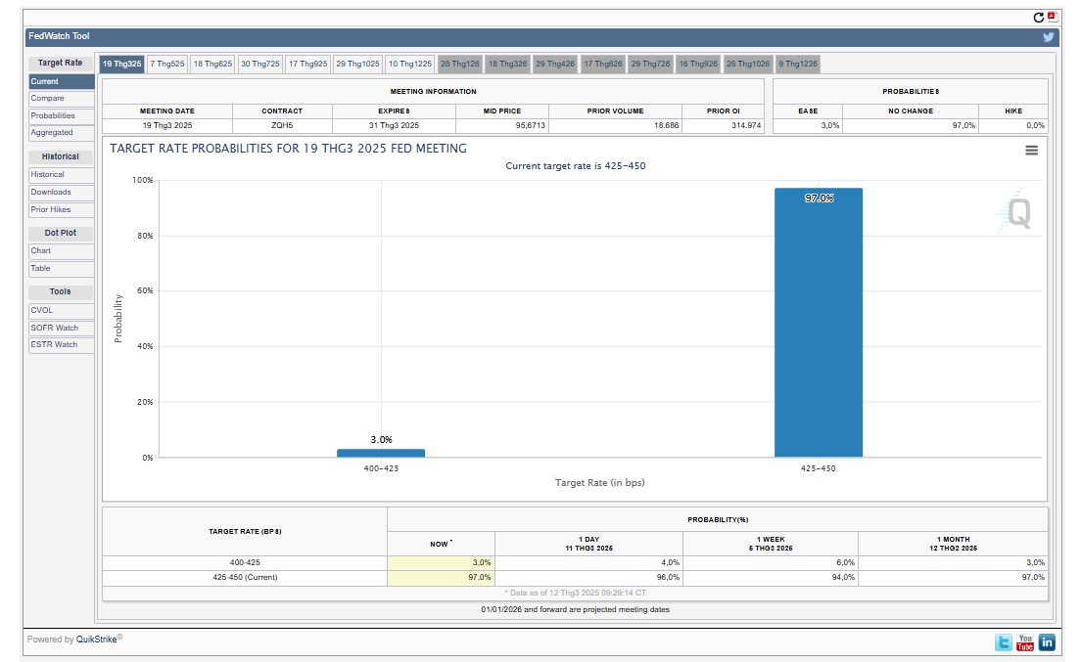Select the 29 Thg1025 meeting tab
This screenshot has width=1081, height=662.
pyautogui.click(x=357, y=64)
